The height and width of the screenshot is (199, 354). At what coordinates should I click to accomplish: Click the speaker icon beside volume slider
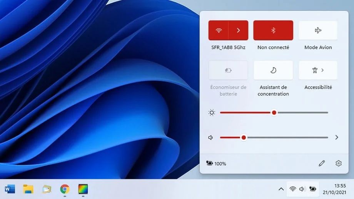point(210,138)
